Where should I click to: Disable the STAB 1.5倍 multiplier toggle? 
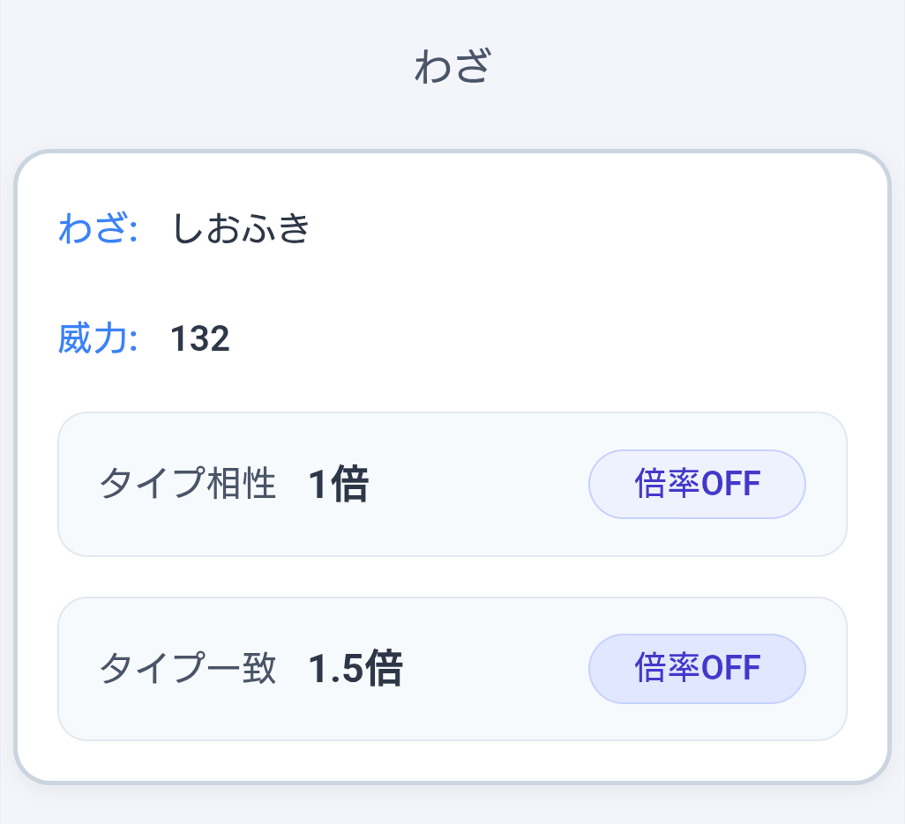coord(697,668)
